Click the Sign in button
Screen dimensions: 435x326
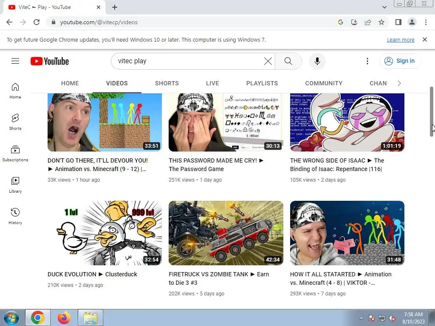[x=400, y=61]
